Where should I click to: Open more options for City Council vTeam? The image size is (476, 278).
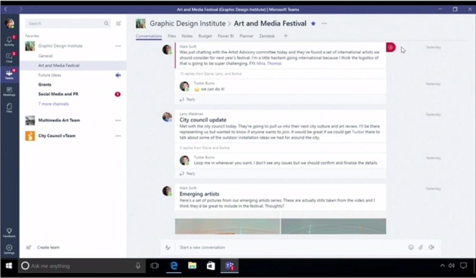tap(118, 136)
